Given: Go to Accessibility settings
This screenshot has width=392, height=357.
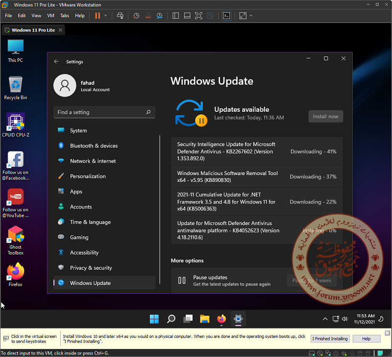Looking at the screenshot, I should pos(104,253).
